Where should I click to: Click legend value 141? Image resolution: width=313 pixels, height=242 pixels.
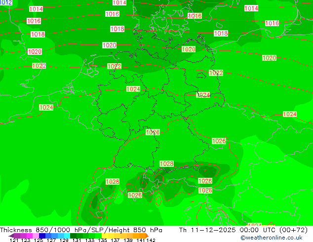(x=141, y=240)
